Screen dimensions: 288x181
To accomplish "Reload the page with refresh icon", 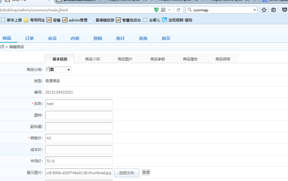I will click(x=178, y=10).
